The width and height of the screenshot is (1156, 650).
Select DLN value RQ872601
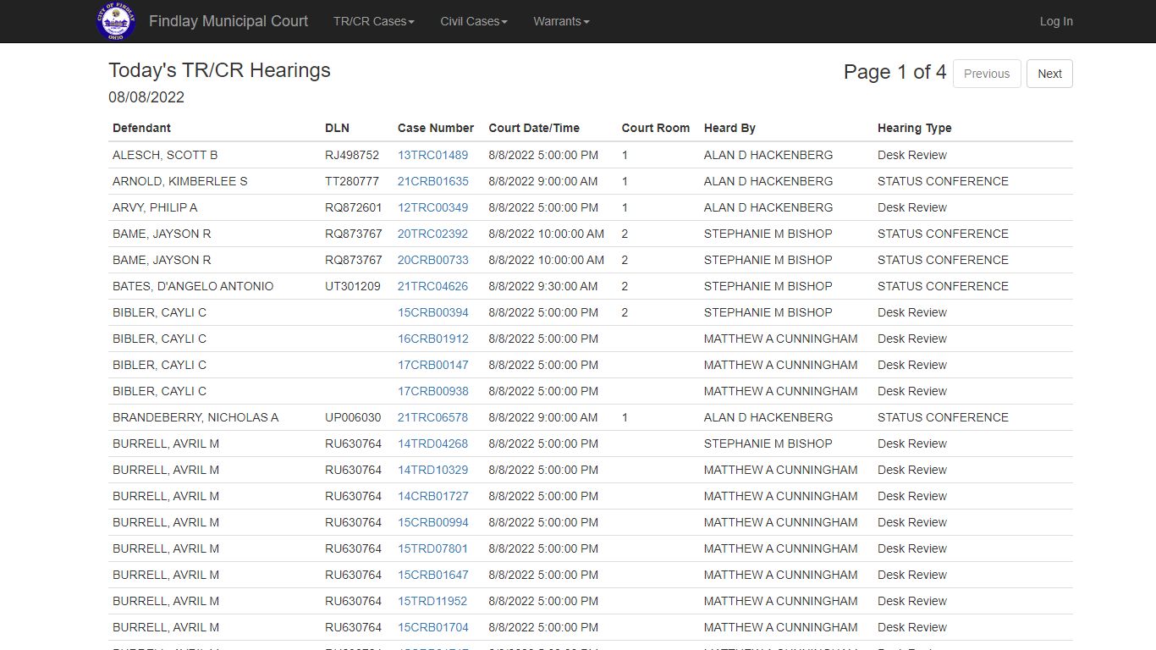(354, 207)
